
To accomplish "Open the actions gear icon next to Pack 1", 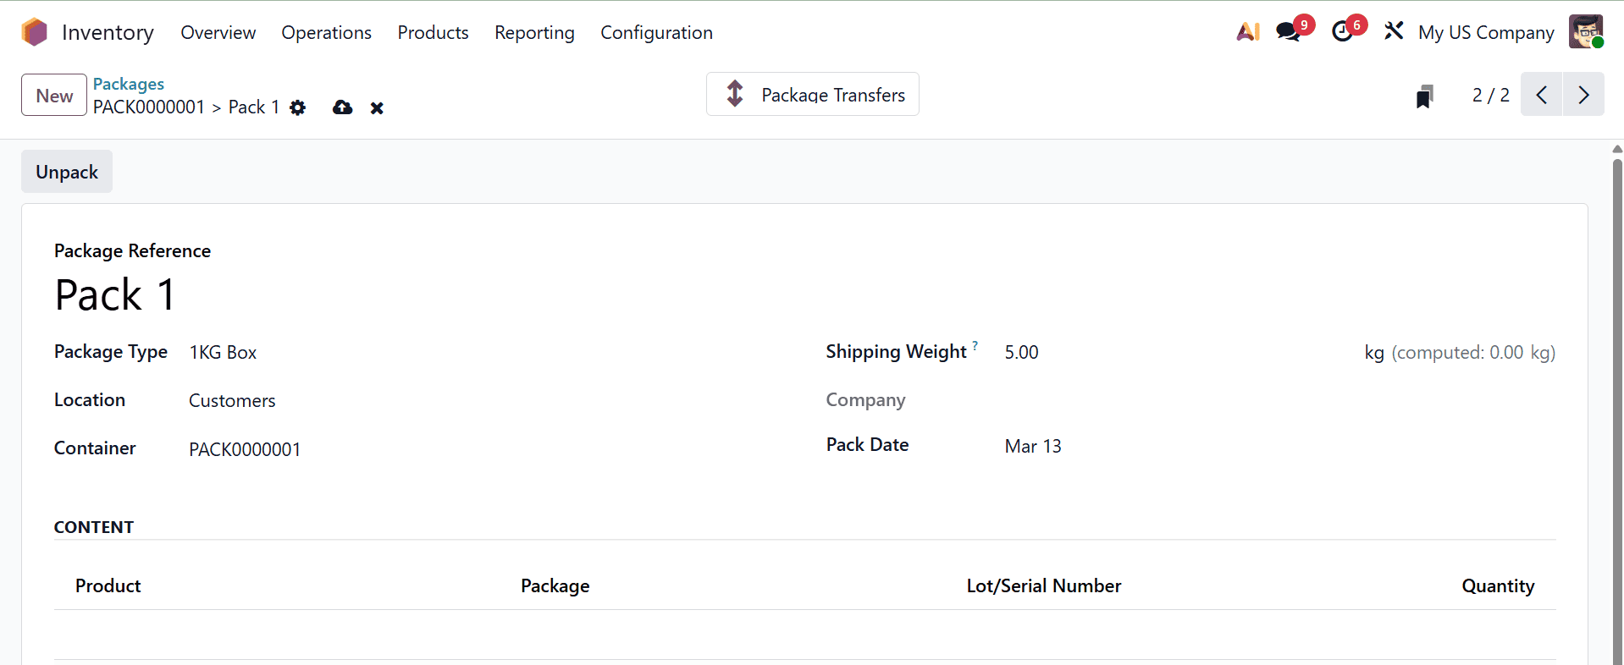I will coord(297,107).
